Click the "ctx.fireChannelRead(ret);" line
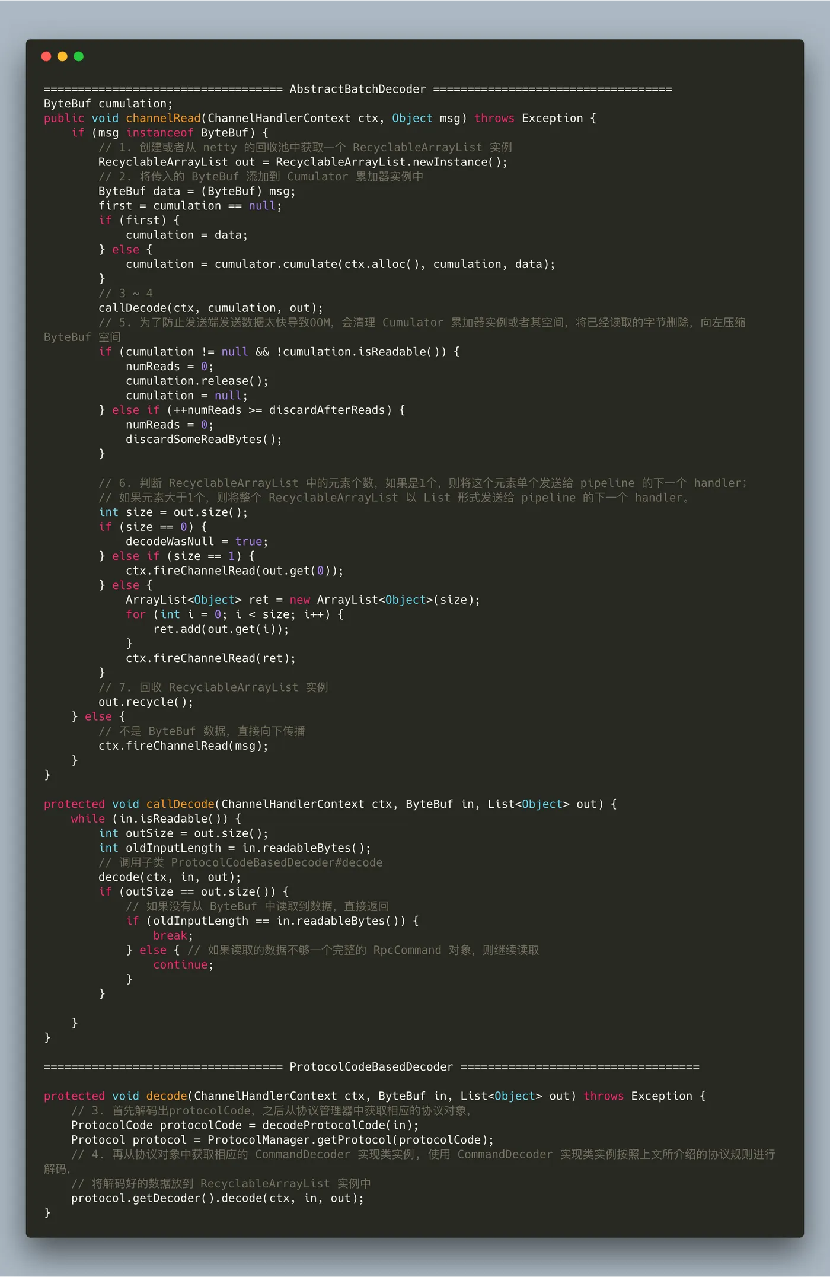 coord(210,658)
